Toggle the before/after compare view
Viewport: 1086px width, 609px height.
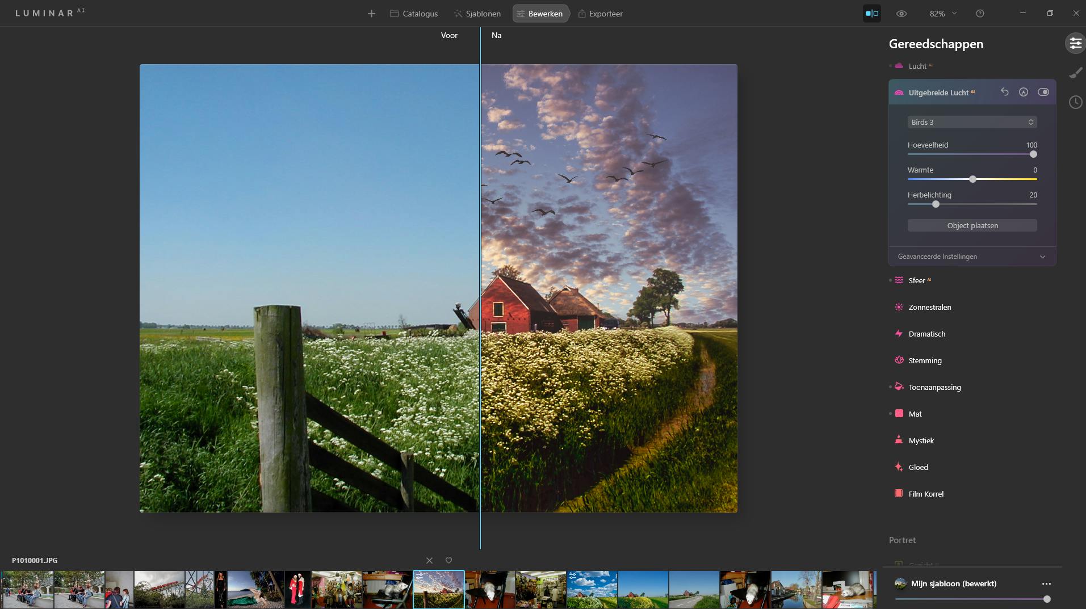[871, 14]
